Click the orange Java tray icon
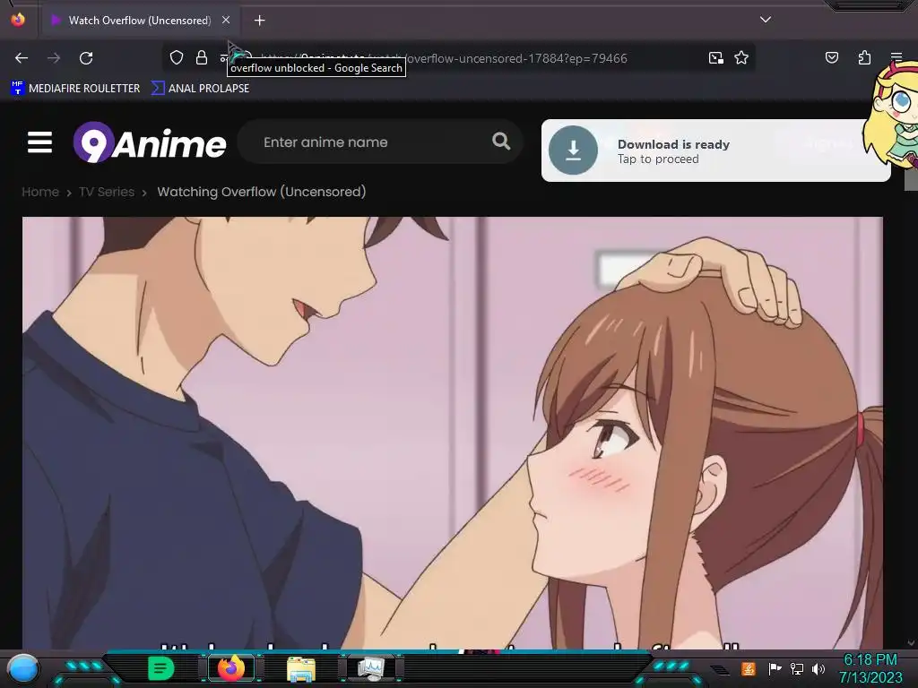 click(x=749, y=668)
